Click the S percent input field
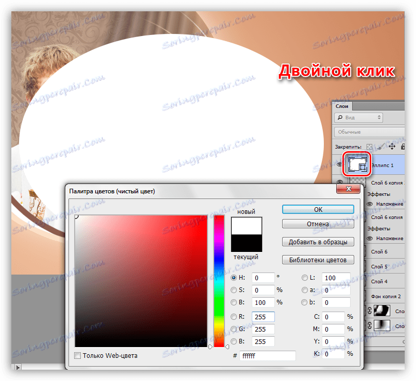The width and height of the screenshot is (416, 381). pyautogui.click(x=263, y=290)
